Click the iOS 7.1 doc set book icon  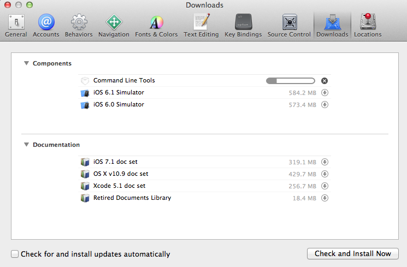coord(85,162)
